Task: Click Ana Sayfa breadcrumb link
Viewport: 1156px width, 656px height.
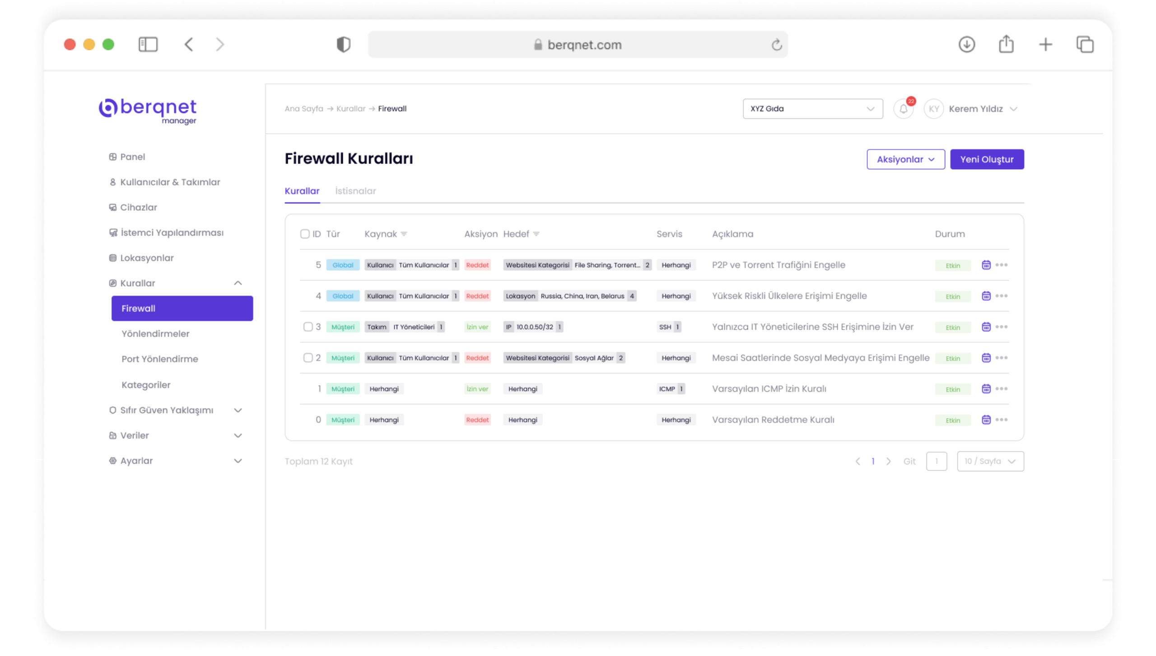Action: click(303, 109)
